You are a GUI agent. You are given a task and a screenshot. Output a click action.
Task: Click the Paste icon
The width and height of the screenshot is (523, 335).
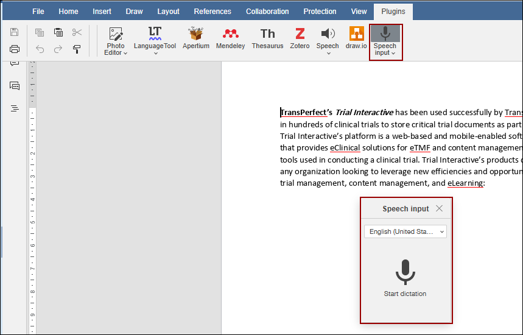(58, 32)
